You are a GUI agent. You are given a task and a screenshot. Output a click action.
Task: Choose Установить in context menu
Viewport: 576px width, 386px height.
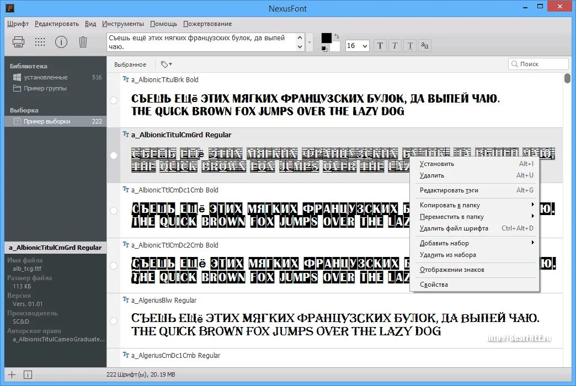tap(476, 164)
